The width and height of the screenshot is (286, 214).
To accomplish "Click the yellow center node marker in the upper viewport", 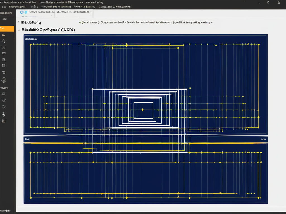I will click(142, 110).
